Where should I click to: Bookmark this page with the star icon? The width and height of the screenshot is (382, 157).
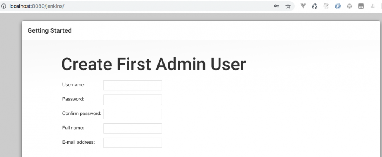click(288, 6)
